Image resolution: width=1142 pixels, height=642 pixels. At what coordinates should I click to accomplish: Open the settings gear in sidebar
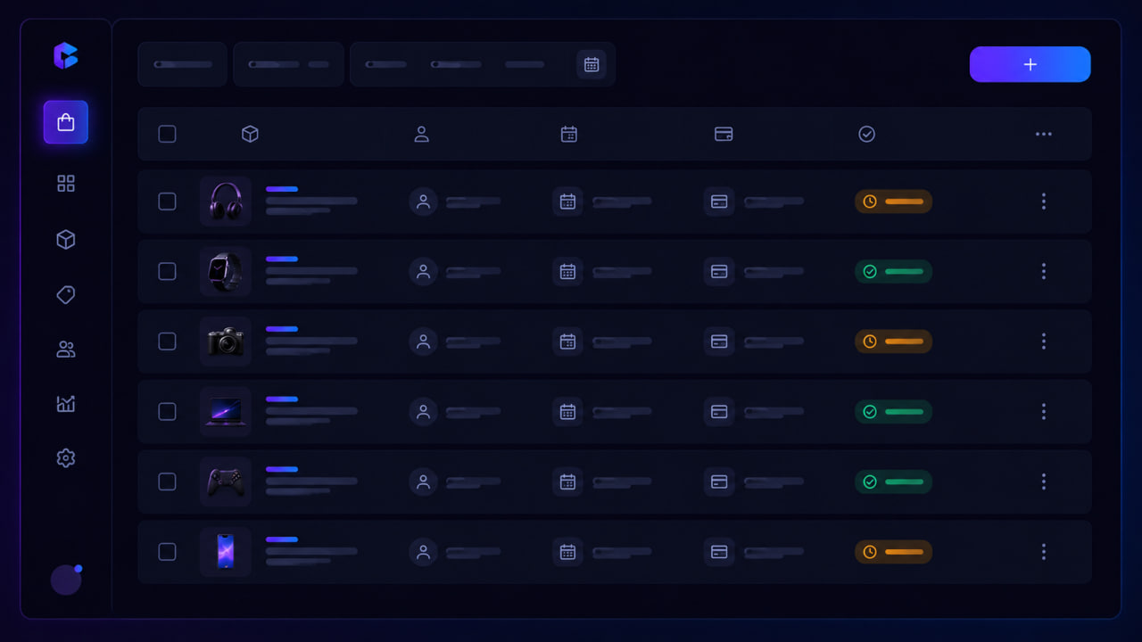(66, 458)
